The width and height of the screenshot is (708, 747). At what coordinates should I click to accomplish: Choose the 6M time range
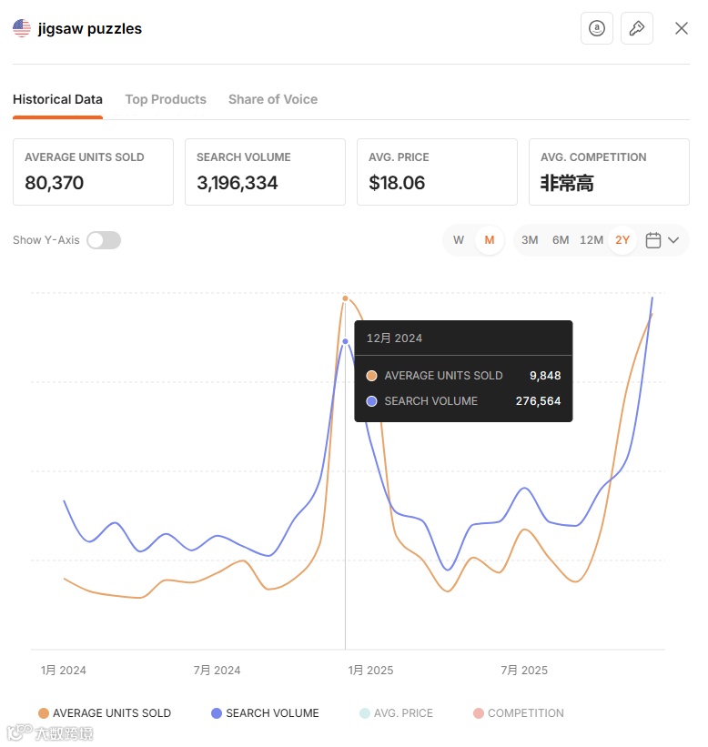(x=561, y=240)
